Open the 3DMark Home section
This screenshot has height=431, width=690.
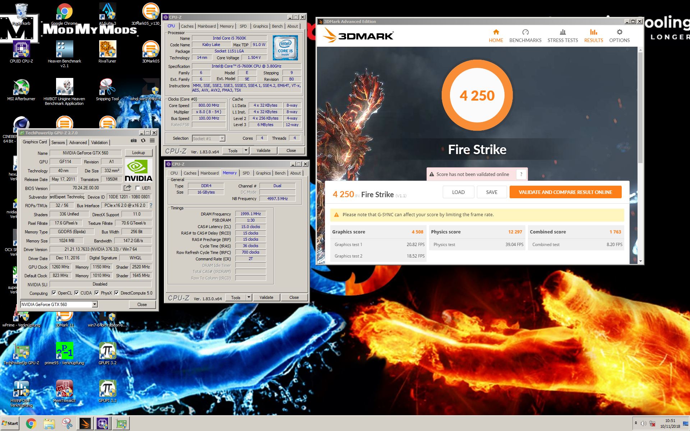click(496, 36)
